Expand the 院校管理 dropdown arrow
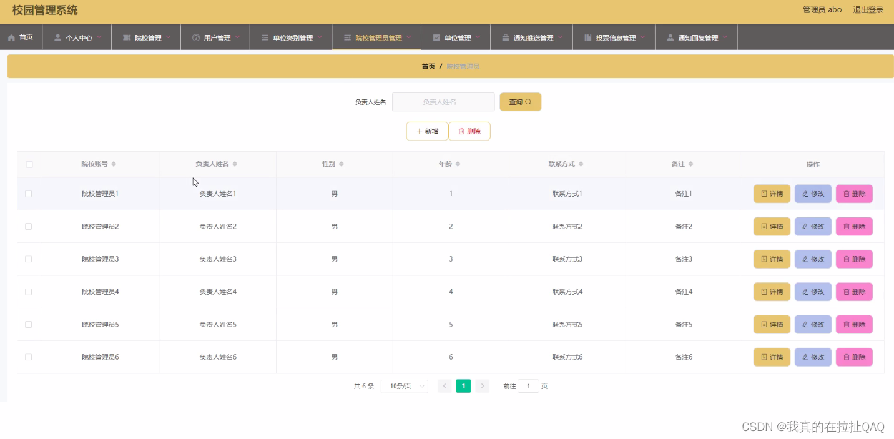The image size is (894, 439). (x=168, y=37)
